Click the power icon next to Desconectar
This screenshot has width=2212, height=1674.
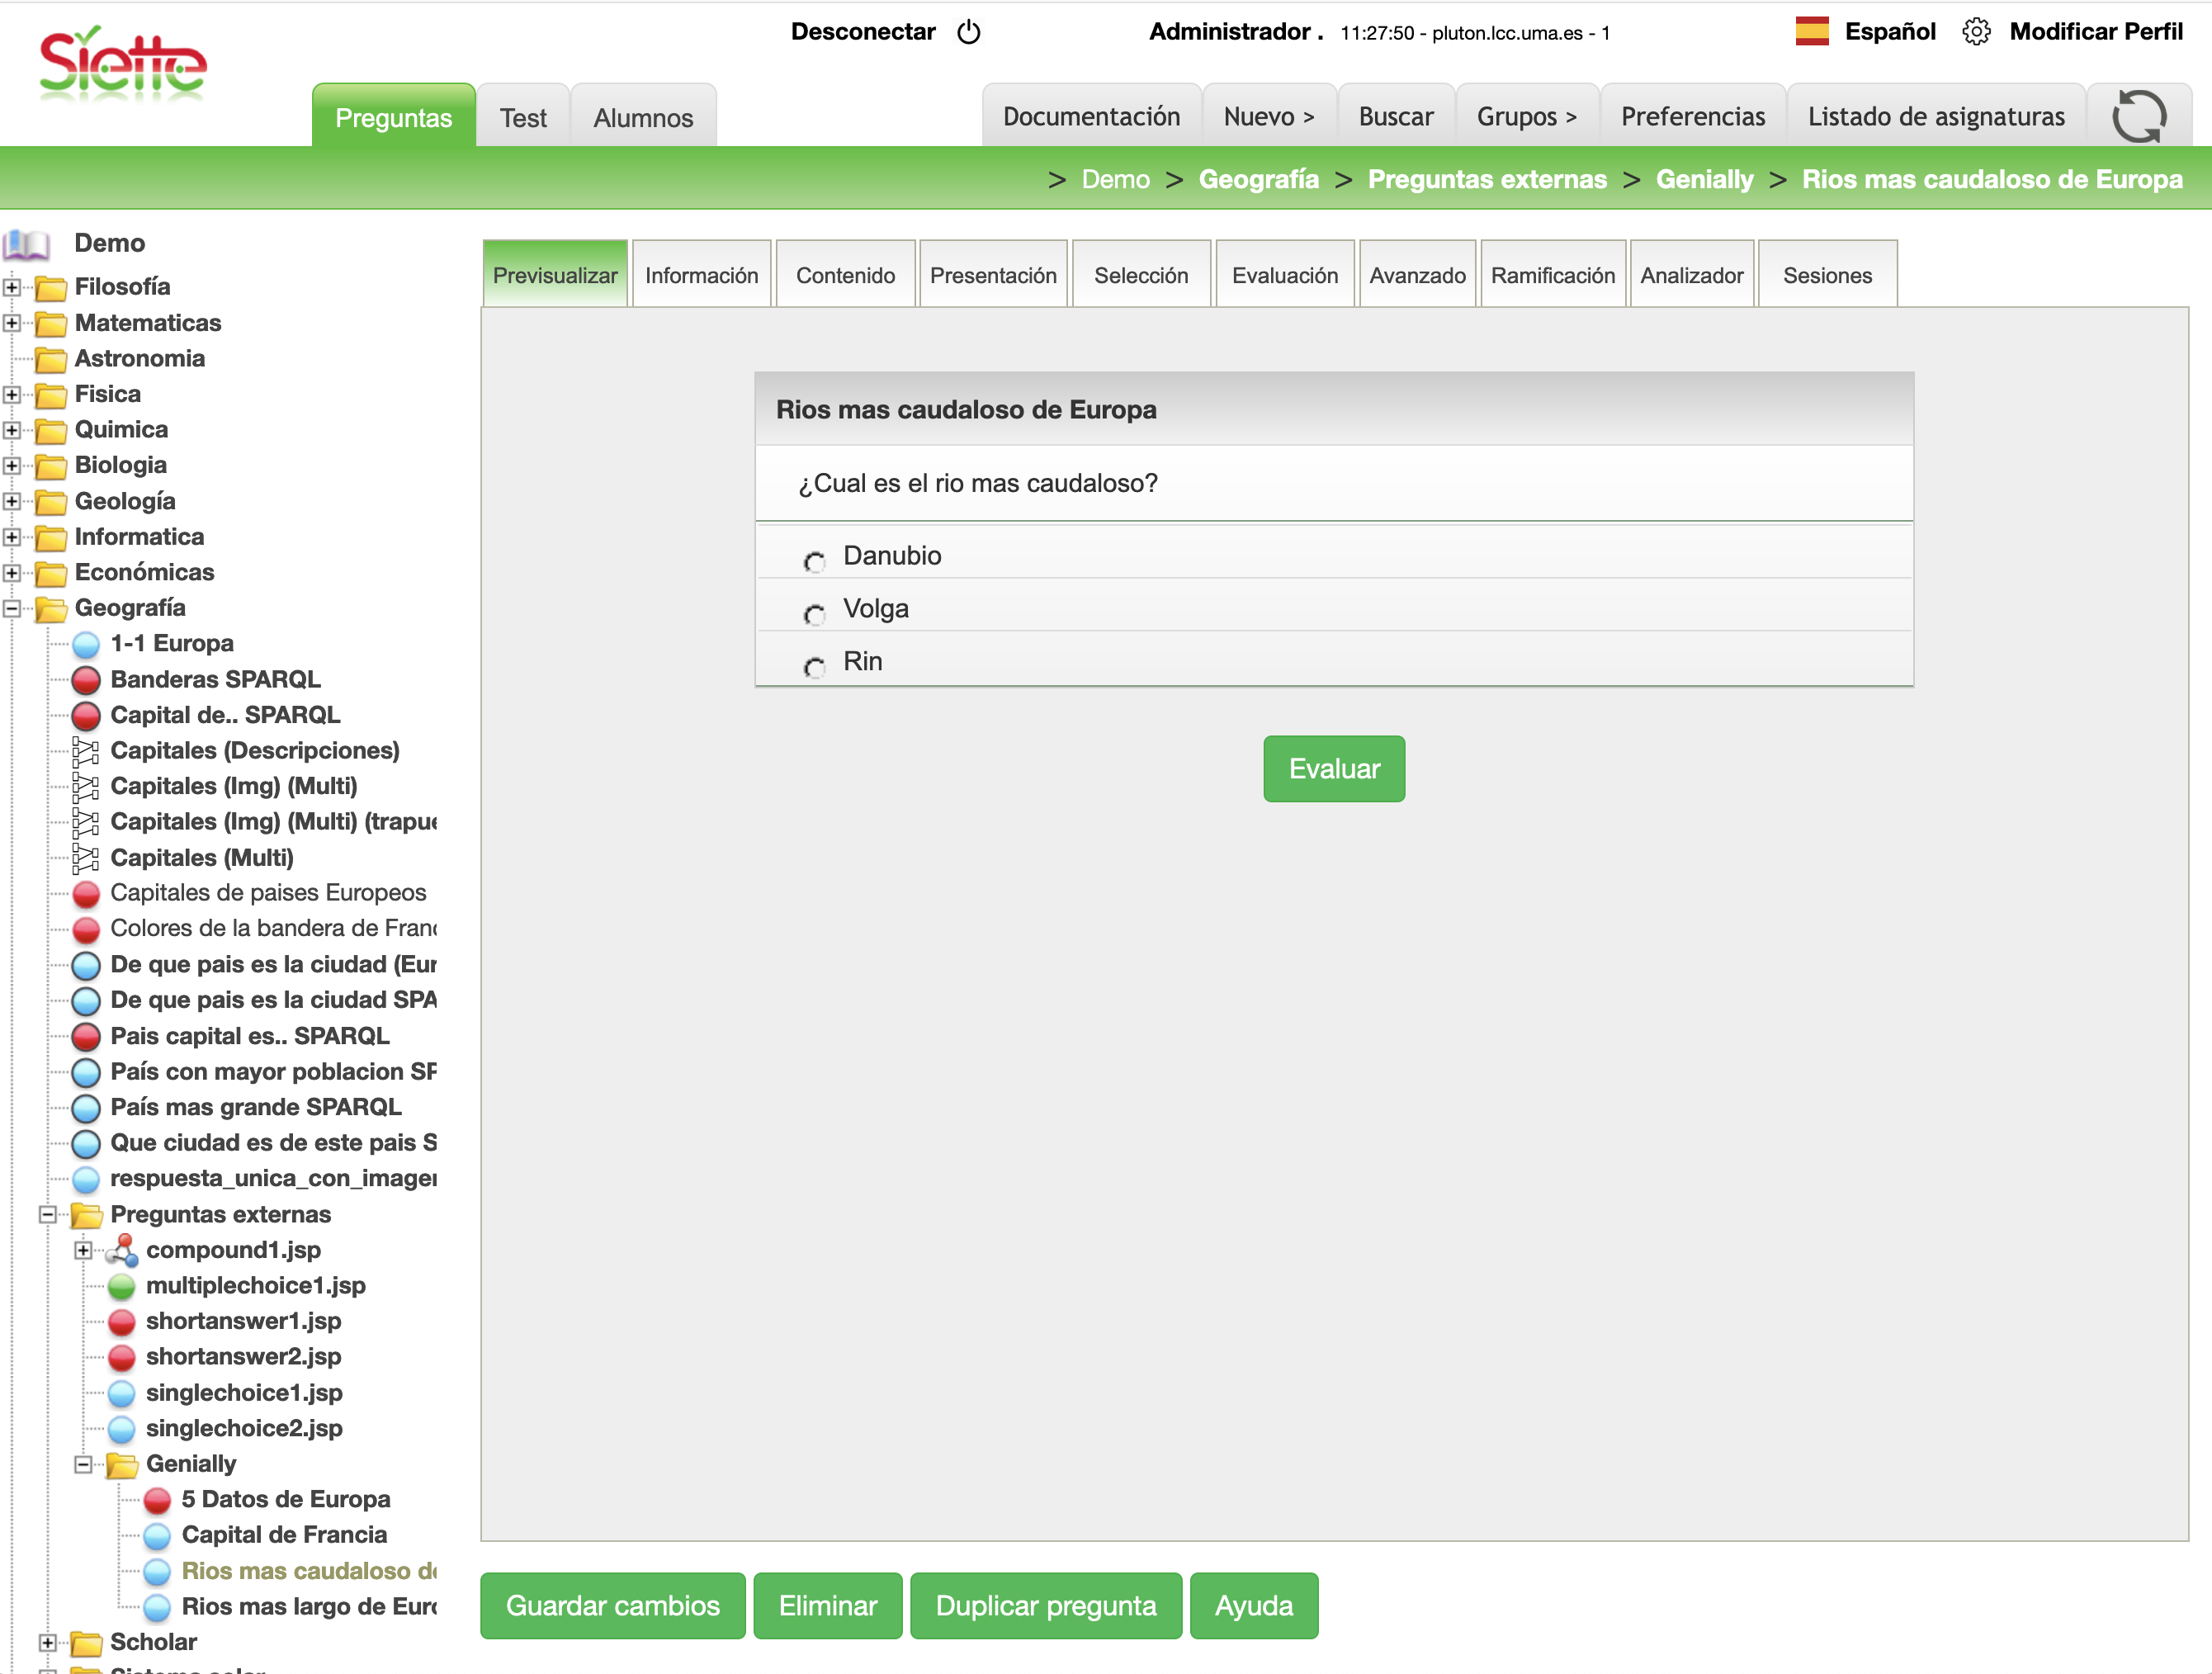point(968,32)
